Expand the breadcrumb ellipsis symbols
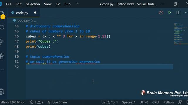Screen dimensions: 188x105 (35, 21)
